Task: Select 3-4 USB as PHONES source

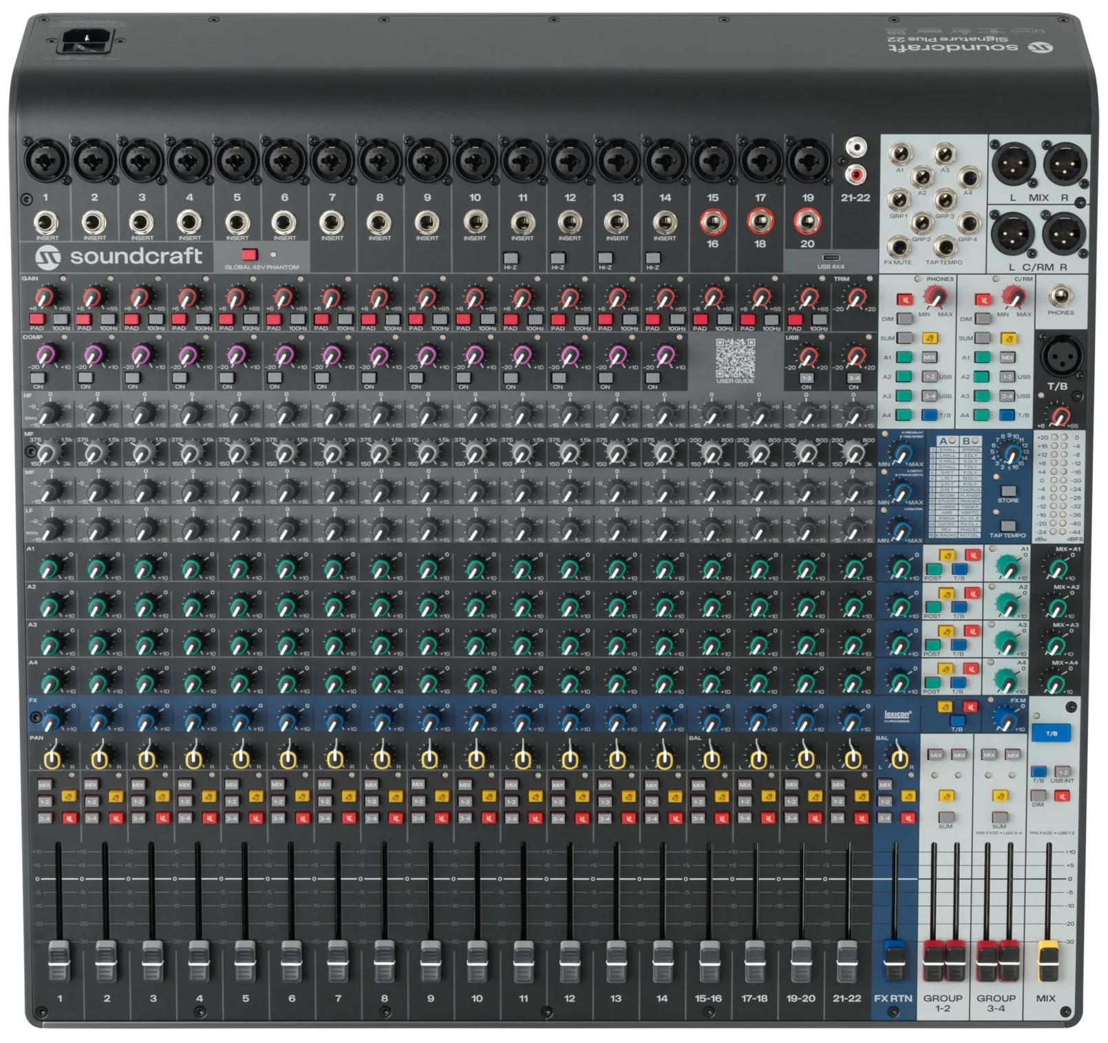Action: [x=930, y=396]
